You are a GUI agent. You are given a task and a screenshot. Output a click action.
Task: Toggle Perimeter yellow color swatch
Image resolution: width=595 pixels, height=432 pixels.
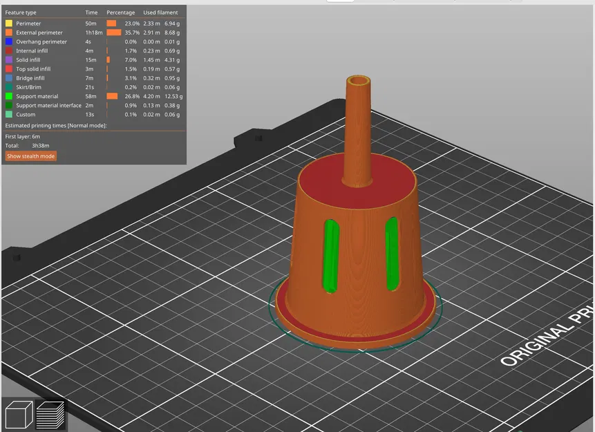pyautogui.click(x=9, y=24)
